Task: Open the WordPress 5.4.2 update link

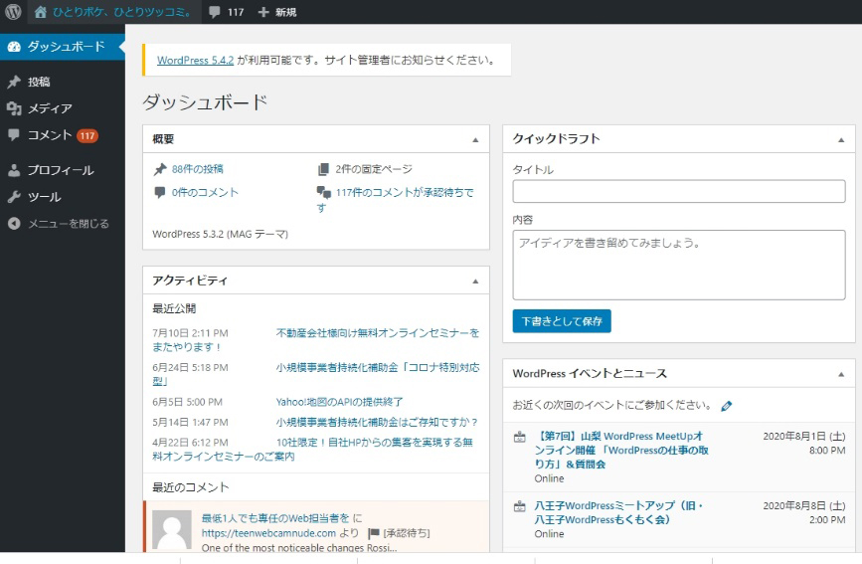Action: tap(195, 60)
